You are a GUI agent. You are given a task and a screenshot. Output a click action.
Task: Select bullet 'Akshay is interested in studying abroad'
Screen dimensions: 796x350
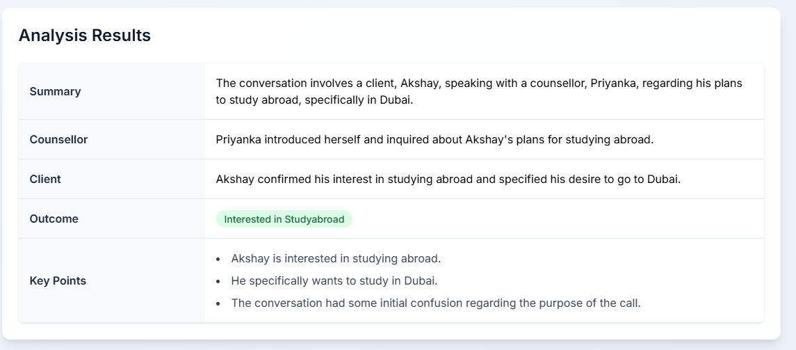(336, 258)
